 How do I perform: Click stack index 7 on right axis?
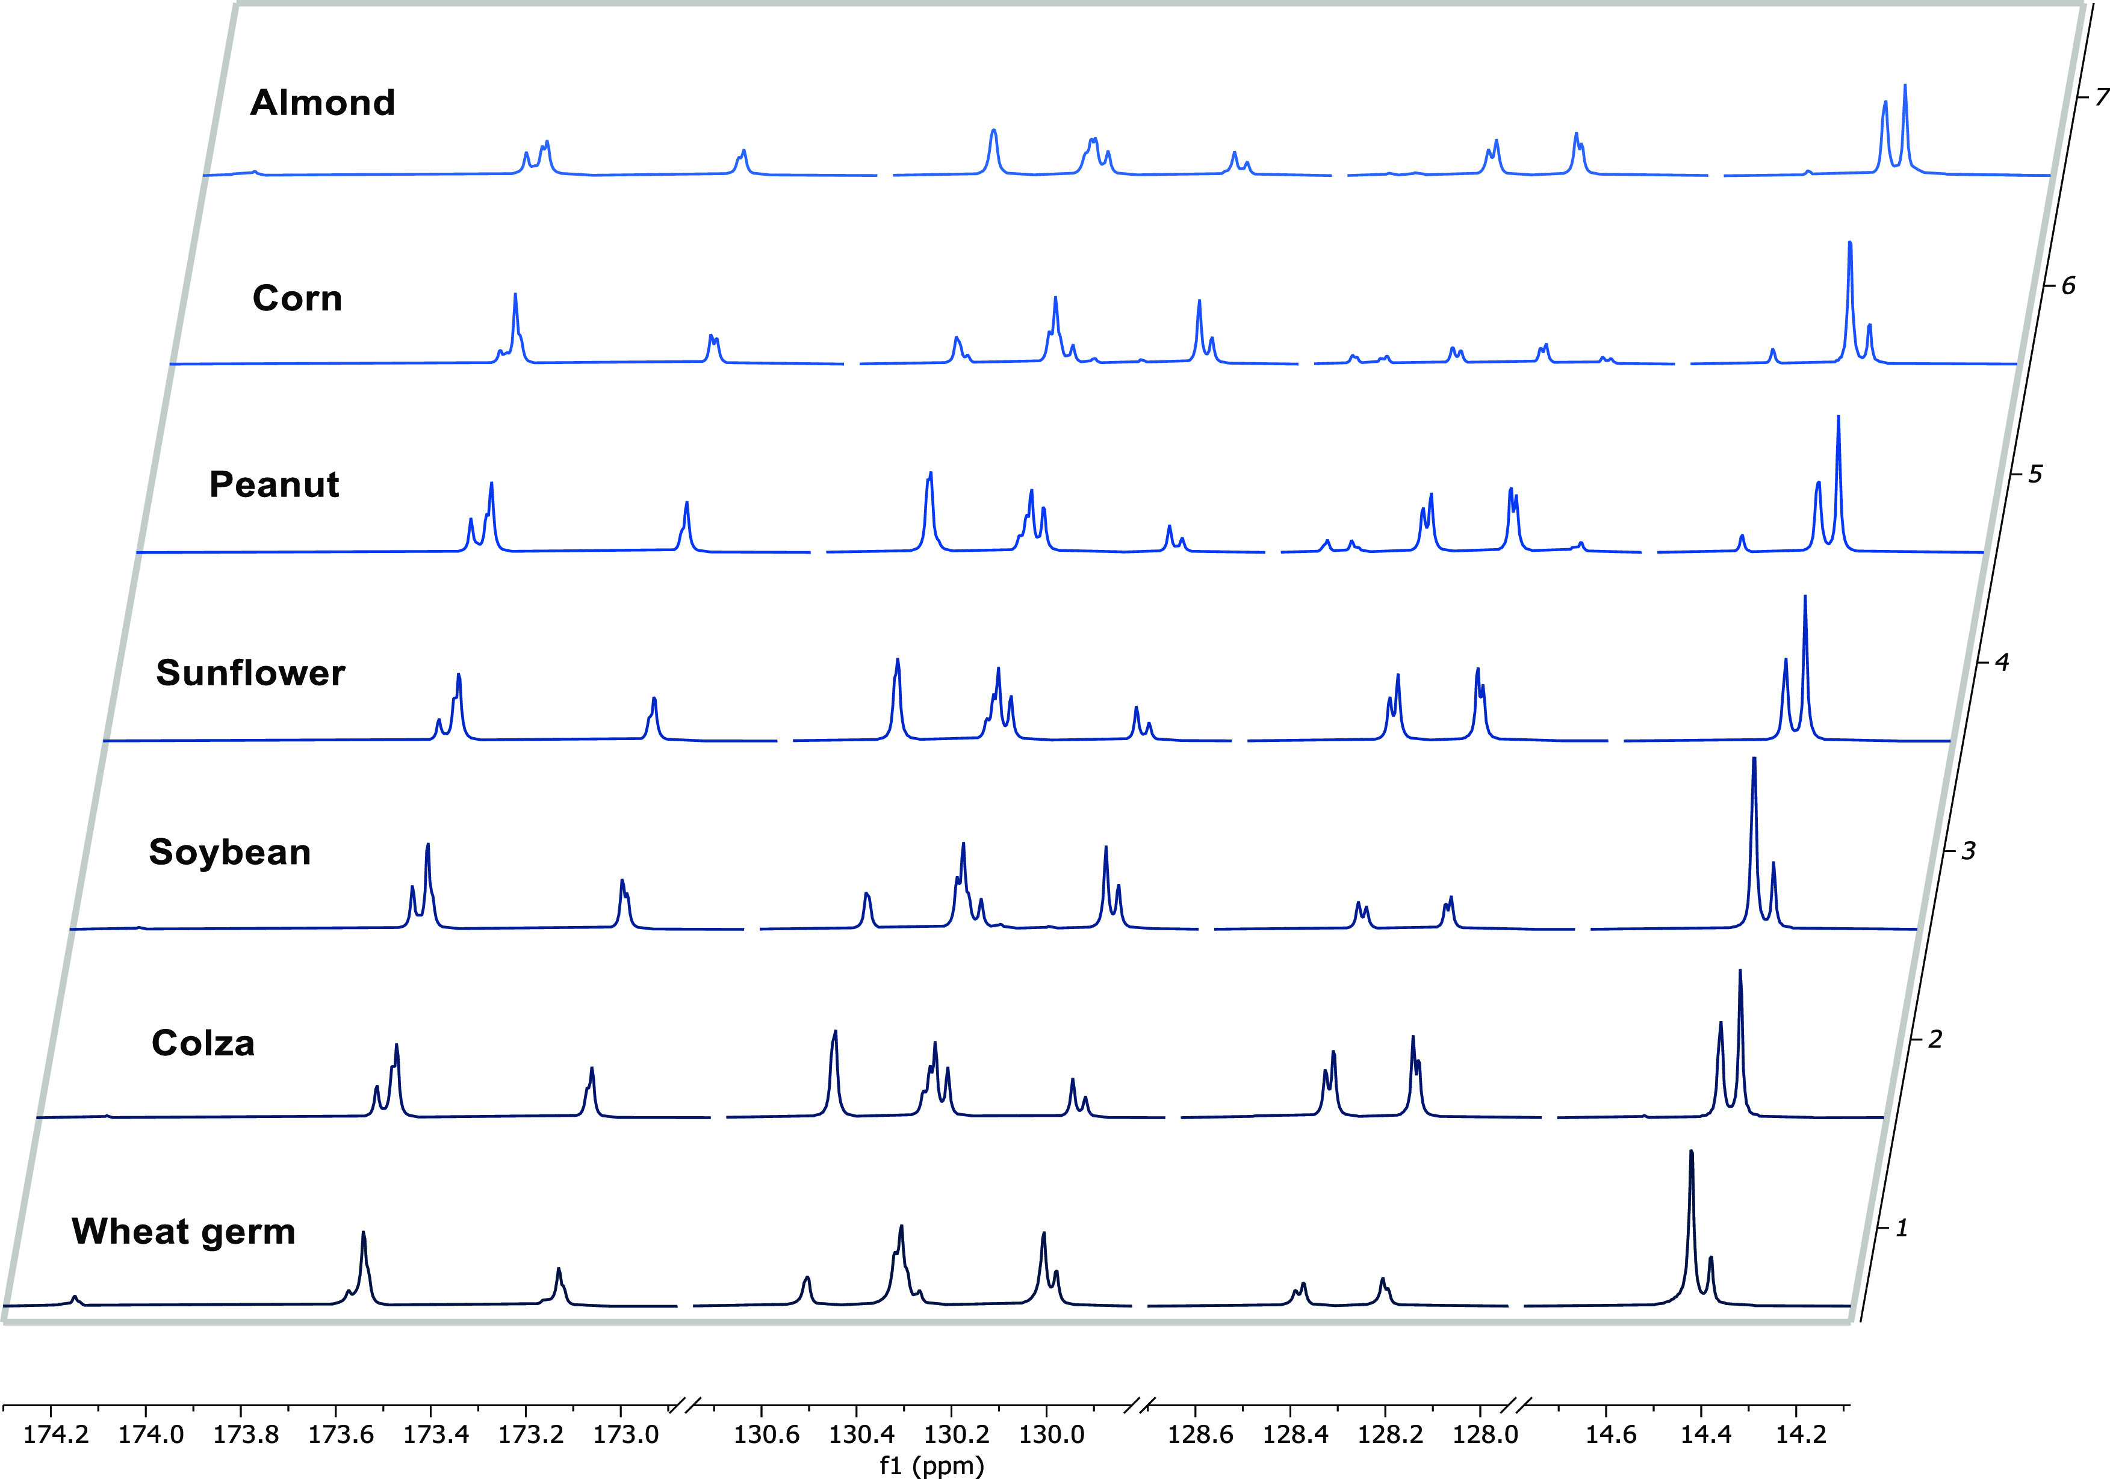click(2102, 96)
